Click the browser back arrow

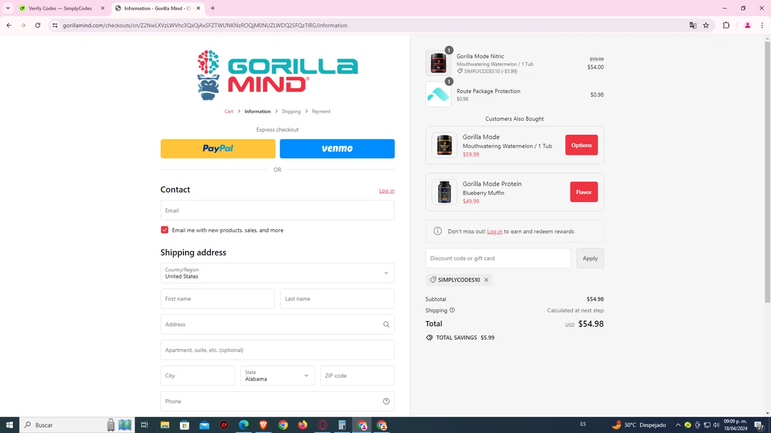point(9,25)
